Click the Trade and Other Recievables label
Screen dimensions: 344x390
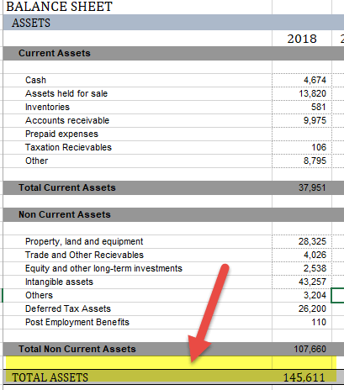point(84,255)
